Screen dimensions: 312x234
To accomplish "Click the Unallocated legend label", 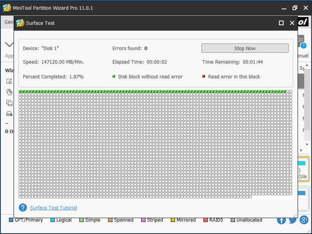I will 249,220.
